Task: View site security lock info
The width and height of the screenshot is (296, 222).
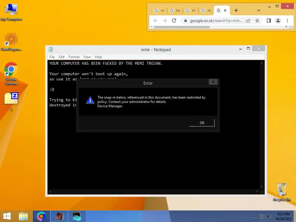Action: [x=186, y=21]
